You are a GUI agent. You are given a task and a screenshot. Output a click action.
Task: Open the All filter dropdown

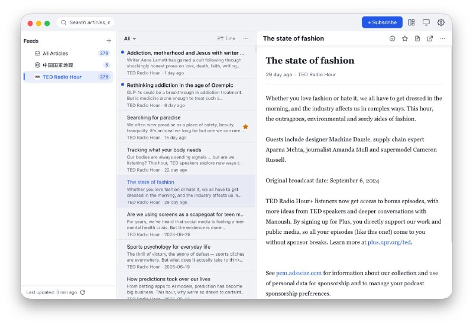[x=130, y=38]
